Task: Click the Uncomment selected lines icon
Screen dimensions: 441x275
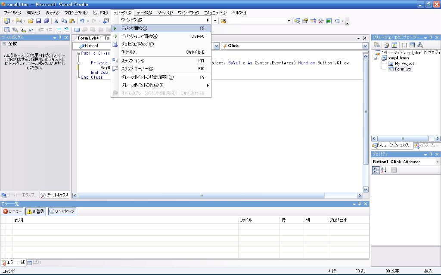Action: [67, 30]
